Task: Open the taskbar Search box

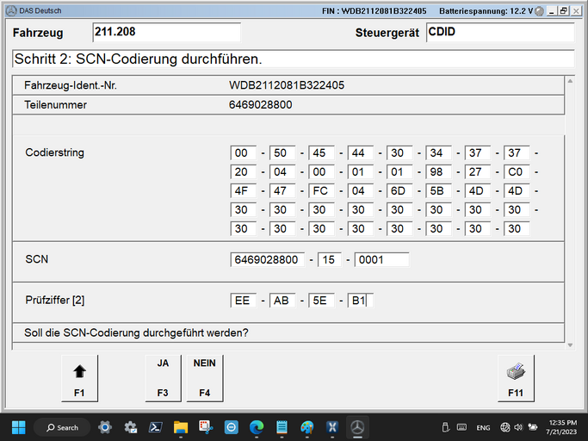Action: point(62,427)
